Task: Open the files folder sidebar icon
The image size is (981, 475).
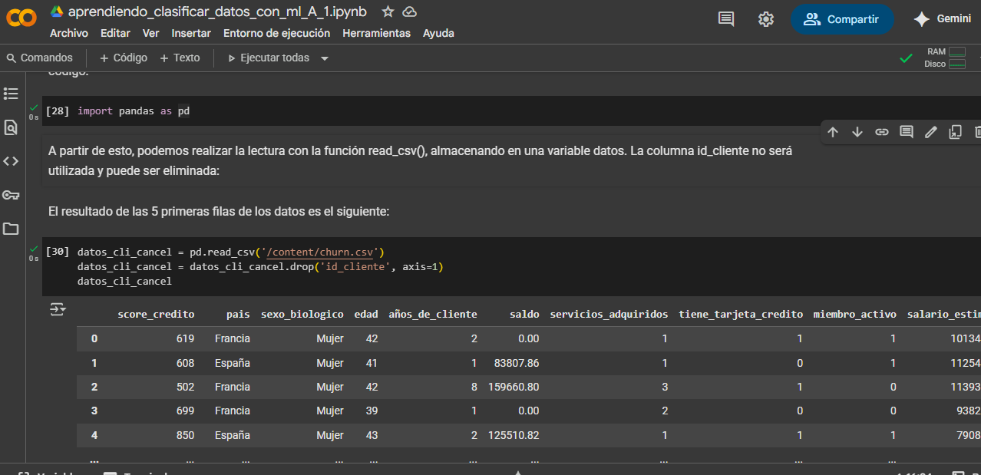Action: pyautogui.click(x=11, y=229)
